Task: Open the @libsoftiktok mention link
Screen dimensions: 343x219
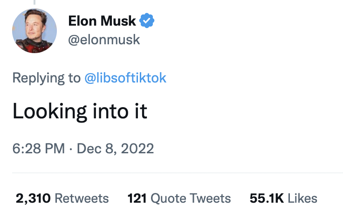Action: click(x=125, y=78)
